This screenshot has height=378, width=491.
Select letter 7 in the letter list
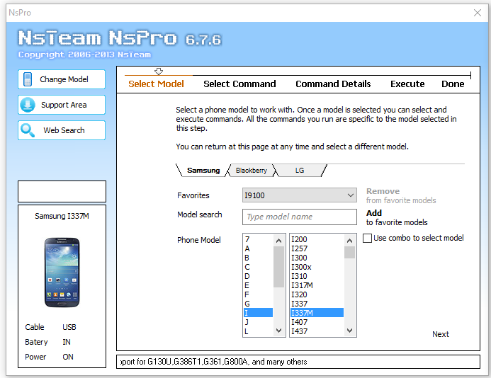pyautogui.click(x=258, y=239)
